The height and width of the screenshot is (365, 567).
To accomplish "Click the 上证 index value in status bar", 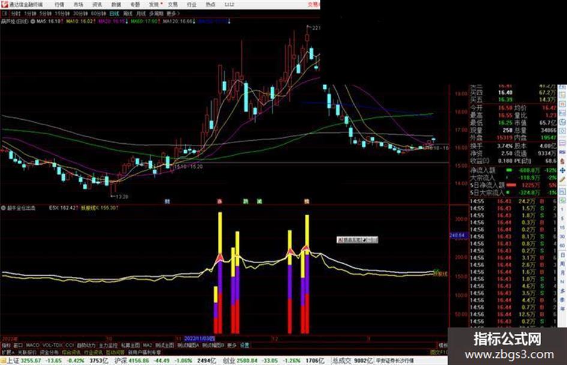I will point(31,360).
